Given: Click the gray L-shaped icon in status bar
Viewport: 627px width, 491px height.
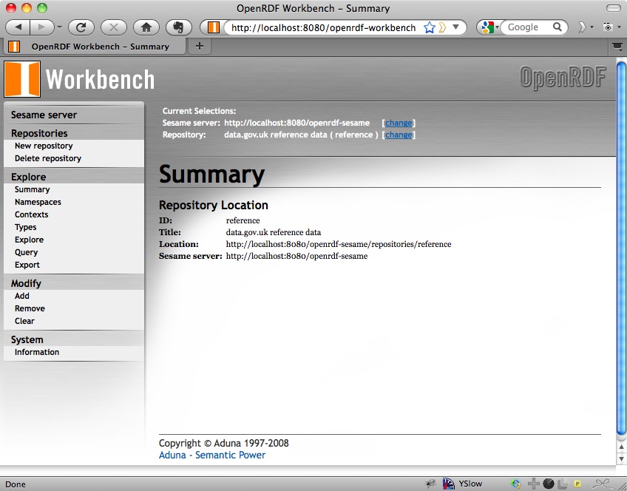Looking at the screenshot, I should coord(563,484).
